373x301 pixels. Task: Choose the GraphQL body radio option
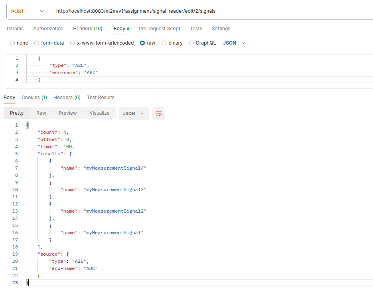191,43
